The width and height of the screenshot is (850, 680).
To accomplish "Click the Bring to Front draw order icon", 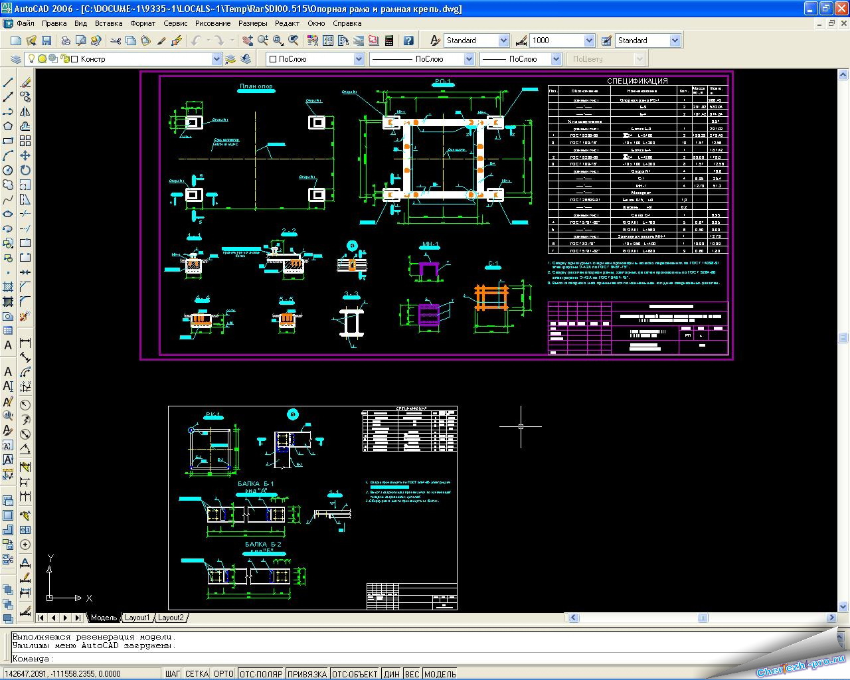I will click(7, 588).
